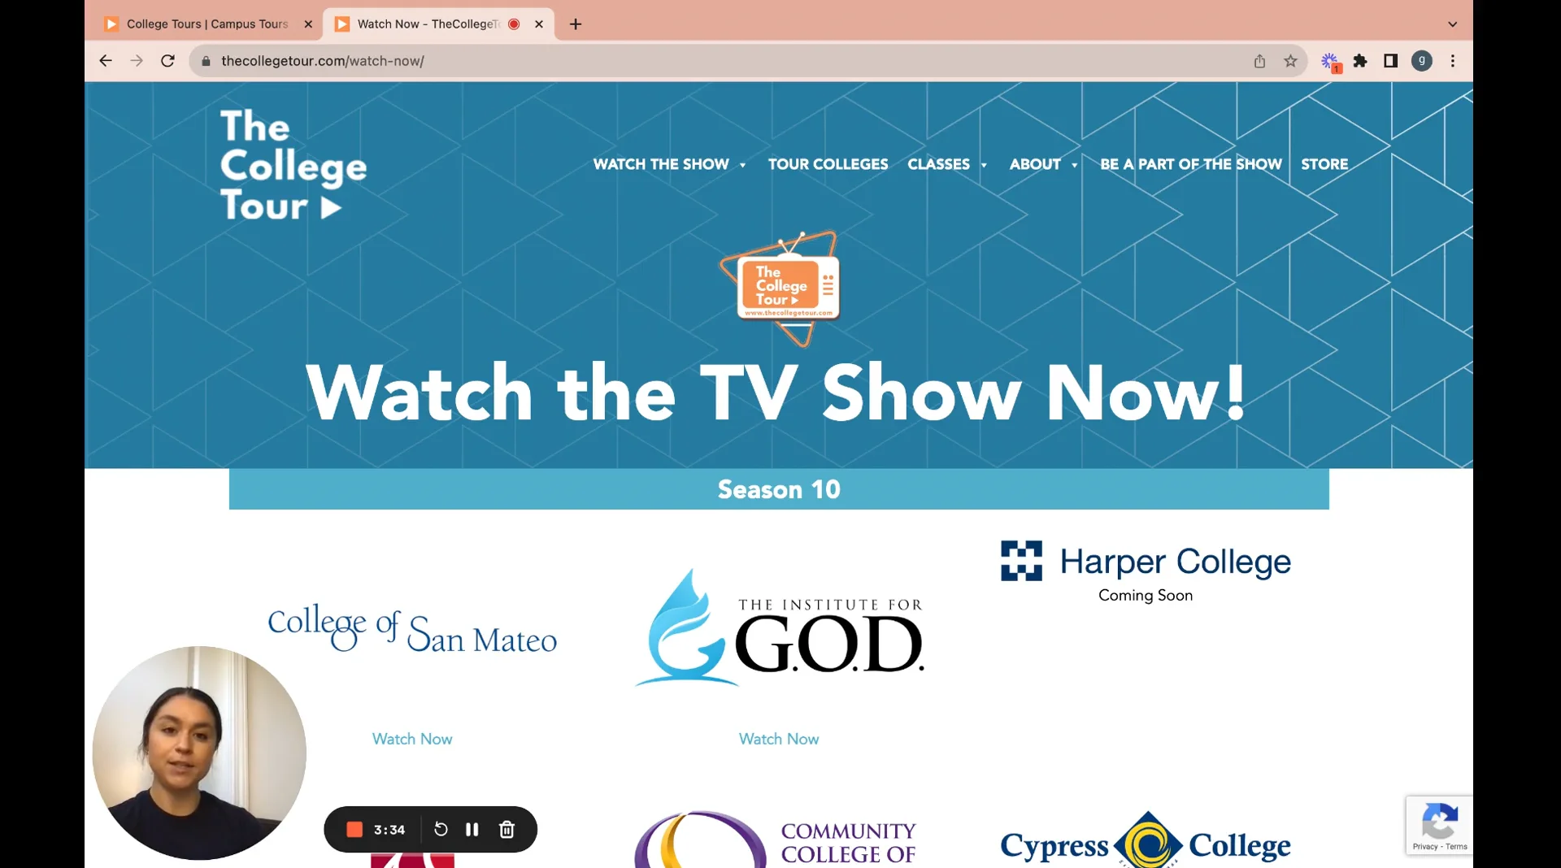Open the College of San Mateo logo
The width and height of the screenshot is (1561, 868).
(x=412, y=628)
